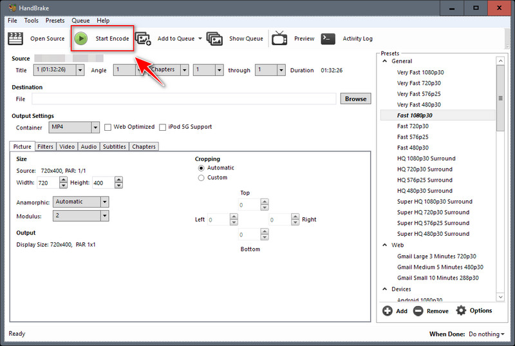This screenshot has width=515, height=346.
Task: Click the presets scrollbar down arrow
Action: coord(500,297)
